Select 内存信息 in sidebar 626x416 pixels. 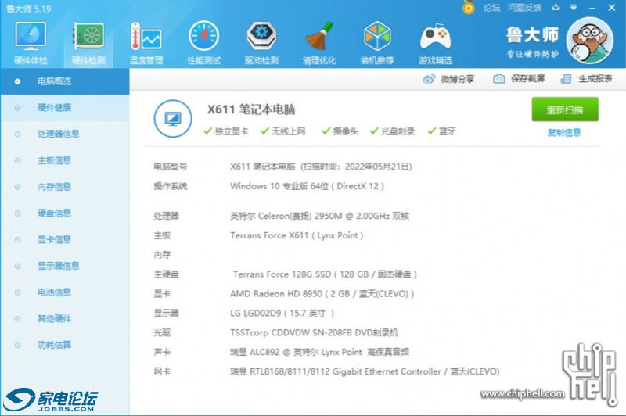(65, 187)
